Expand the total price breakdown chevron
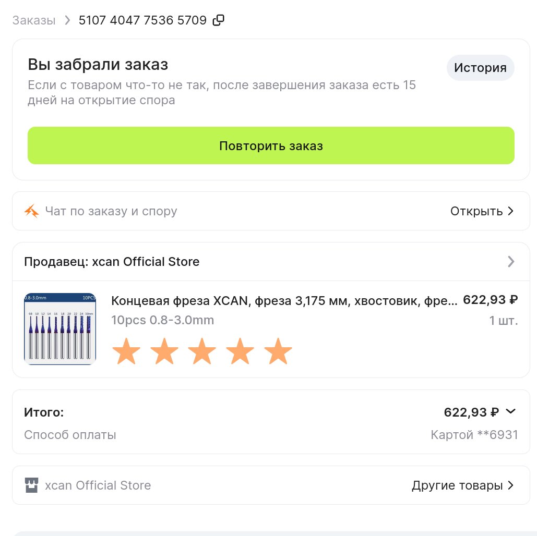 point(511,412)
